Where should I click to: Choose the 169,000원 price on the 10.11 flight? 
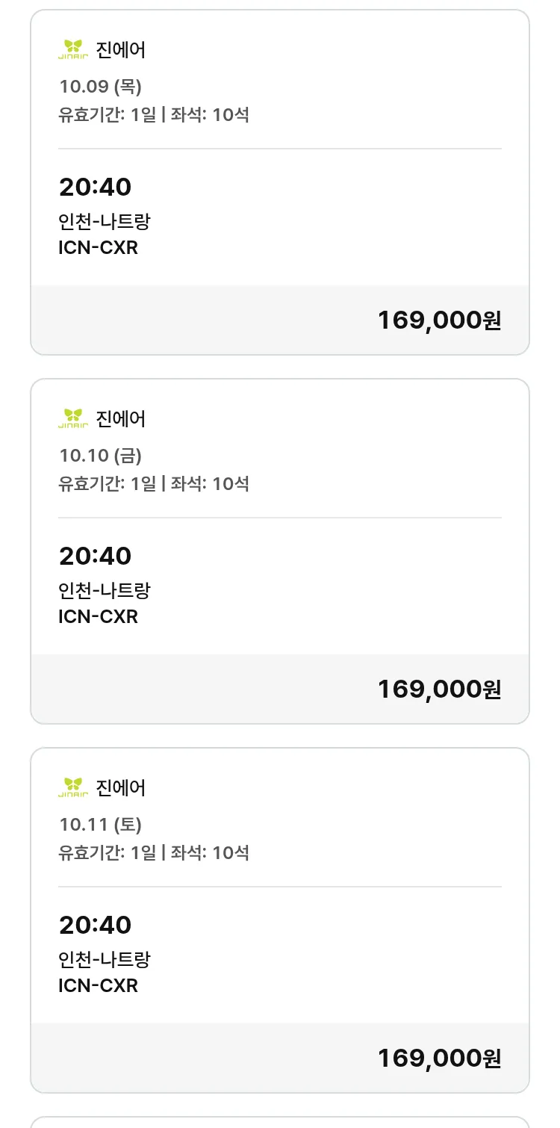439,1058
